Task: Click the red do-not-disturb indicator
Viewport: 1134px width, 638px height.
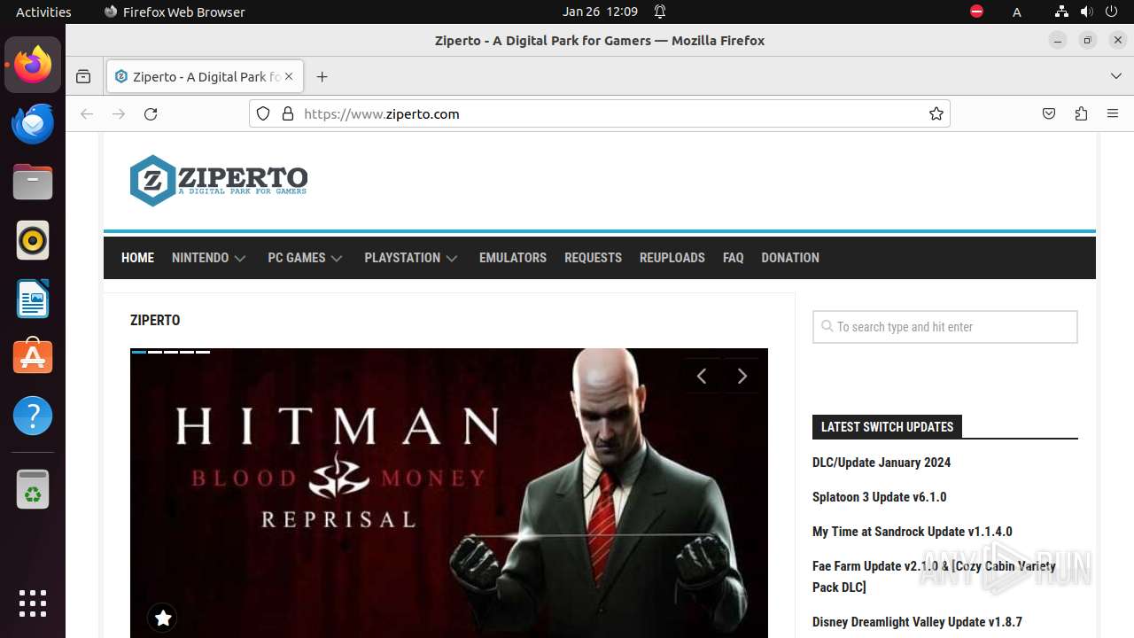Action: coord(976,12)
